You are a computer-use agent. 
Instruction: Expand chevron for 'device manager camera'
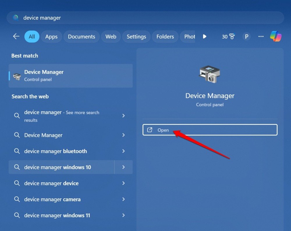(x=123, y=199)
